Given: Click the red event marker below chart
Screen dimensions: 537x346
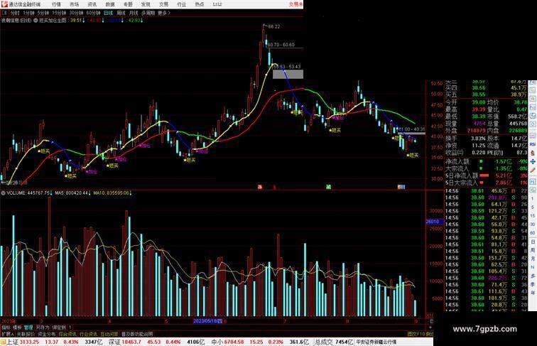Looking at the screenshot, I should pyautogui.click(x=260, y=187).
